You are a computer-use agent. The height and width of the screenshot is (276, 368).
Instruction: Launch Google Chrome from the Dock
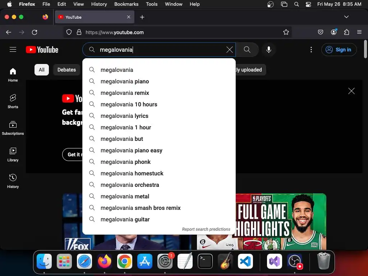[125, 261]
